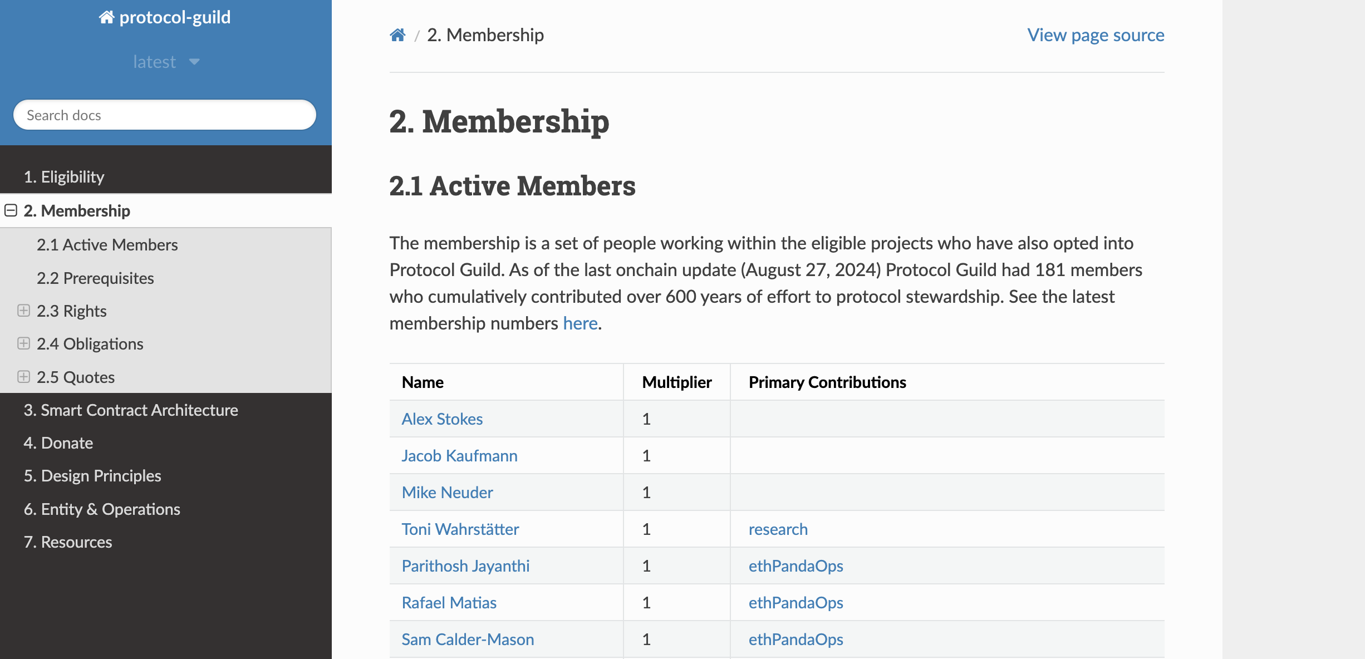Jump to 2.2 Prerequisites section
The width and height of the screenshot is (1365, 659).
95,278
